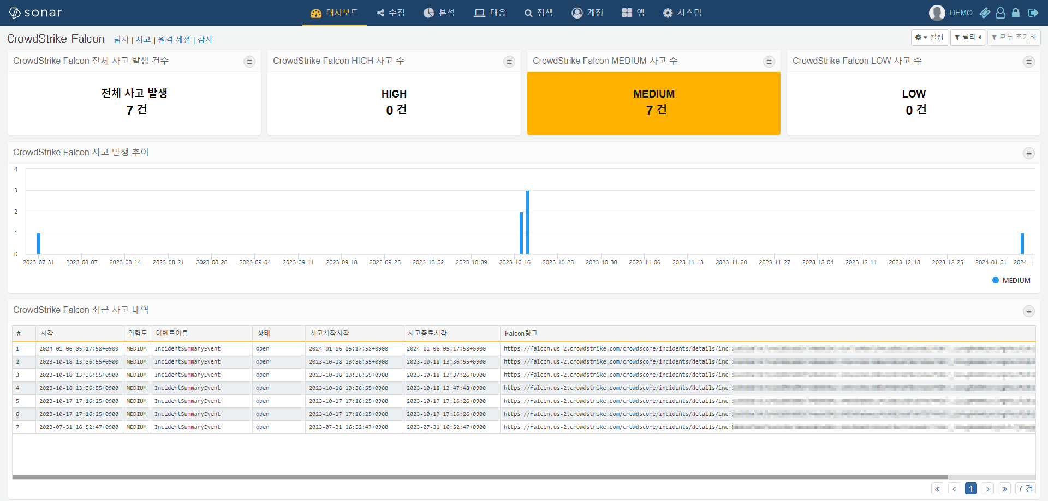Open menu of 최근 사고 내역 widget
This screenshot has height=501, width=1048.
[x=1029, y=311]
